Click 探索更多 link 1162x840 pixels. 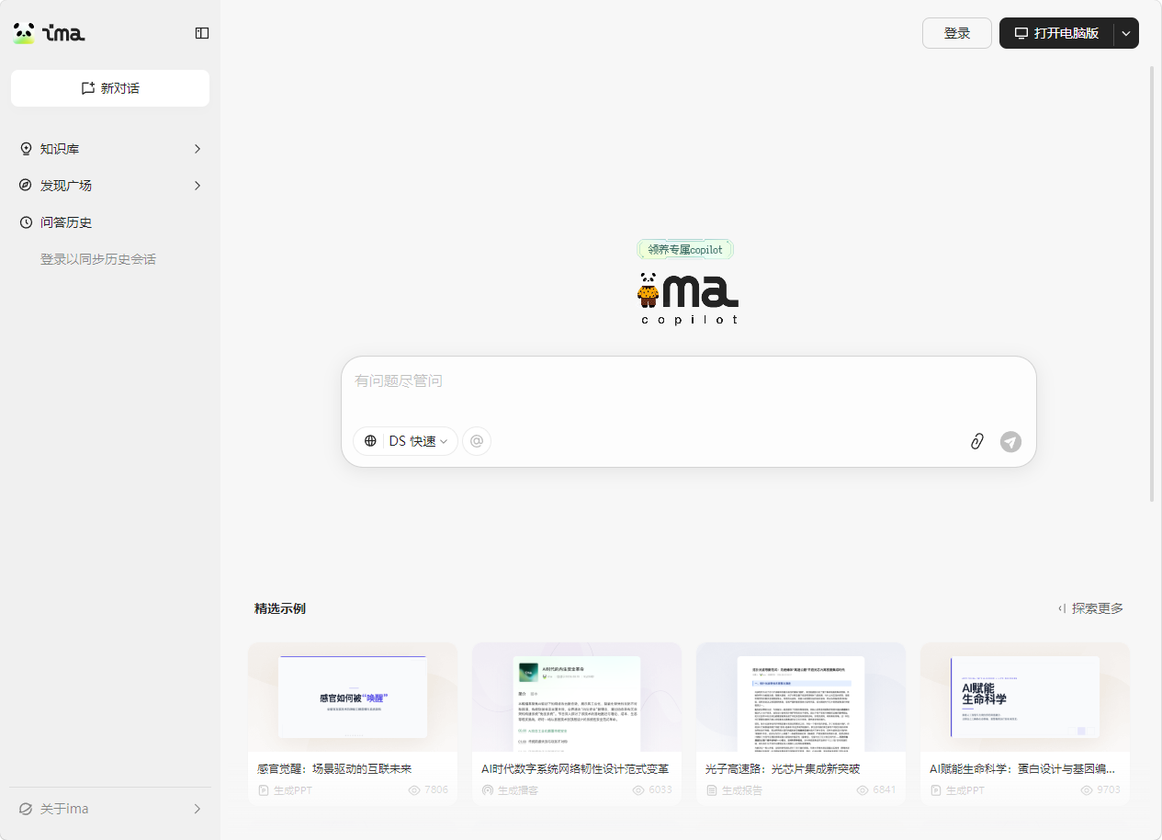(1090, 608)
